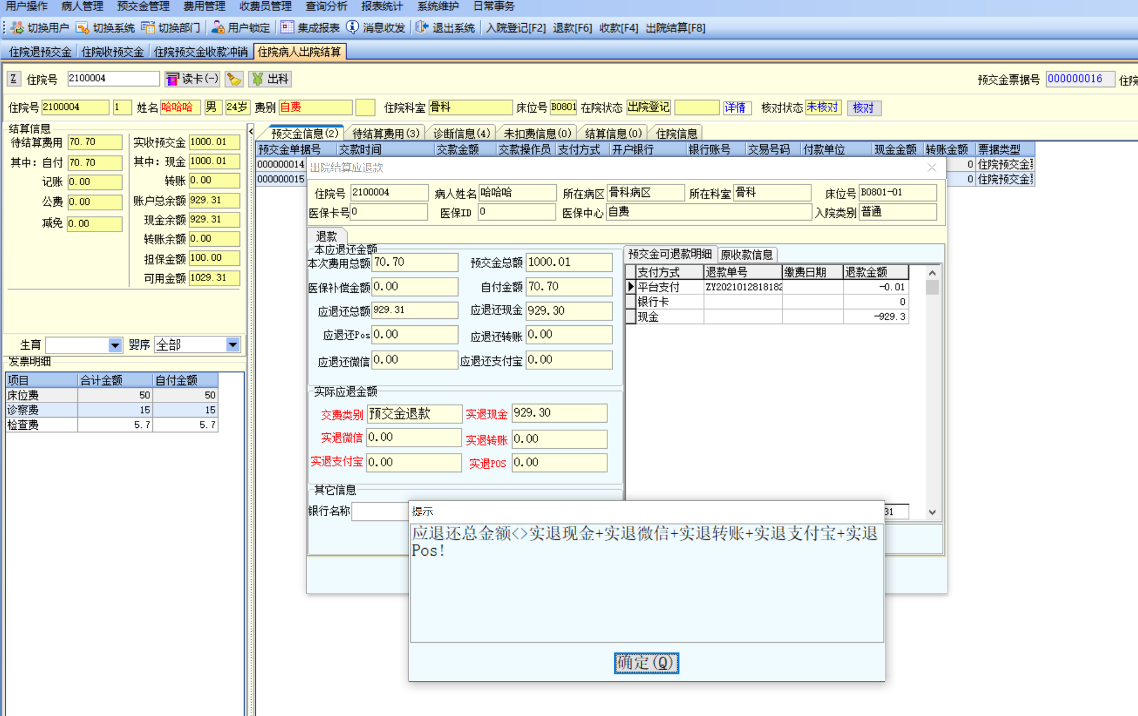1138x716 pixels.
Task: Click the 出科 yen icon button
Action: [270, 79]
